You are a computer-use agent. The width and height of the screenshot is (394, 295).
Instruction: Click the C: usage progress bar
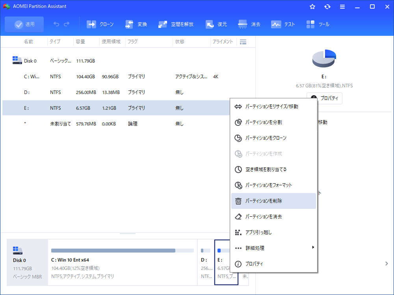pos(123,250)
